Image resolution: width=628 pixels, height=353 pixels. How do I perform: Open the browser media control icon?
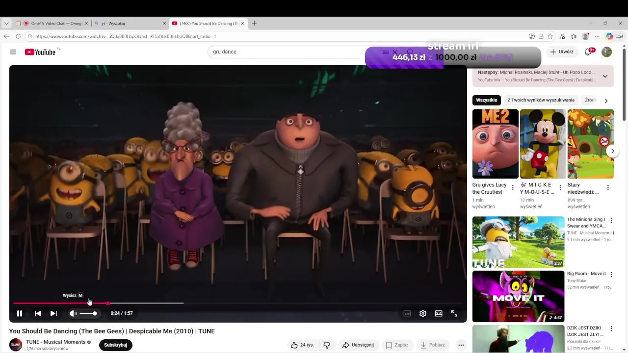click(x=562, y=36)
